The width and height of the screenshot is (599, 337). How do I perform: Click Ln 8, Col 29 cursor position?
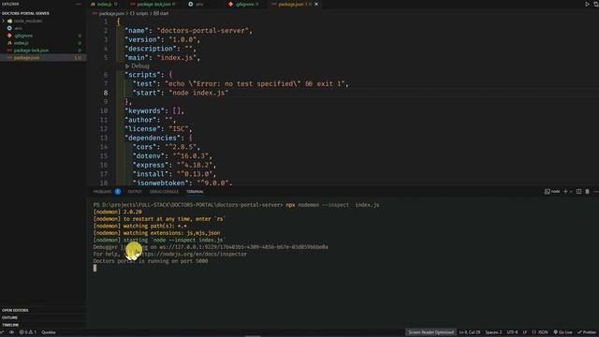pyautogui.click(x=470, y=332)
